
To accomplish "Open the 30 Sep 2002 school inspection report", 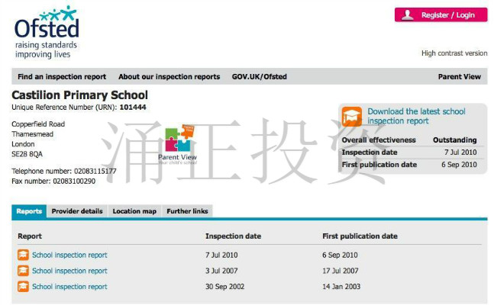I will click(69, 287).
